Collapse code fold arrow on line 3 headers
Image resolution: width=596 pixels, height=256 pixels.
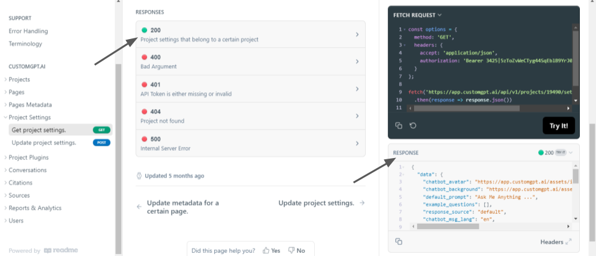click(404, 45)
